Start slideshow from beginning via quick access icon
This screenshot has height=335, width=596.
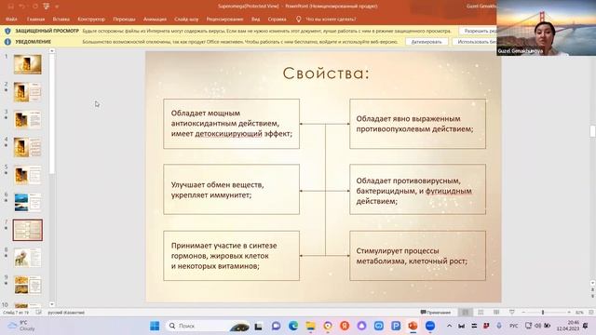47,7
